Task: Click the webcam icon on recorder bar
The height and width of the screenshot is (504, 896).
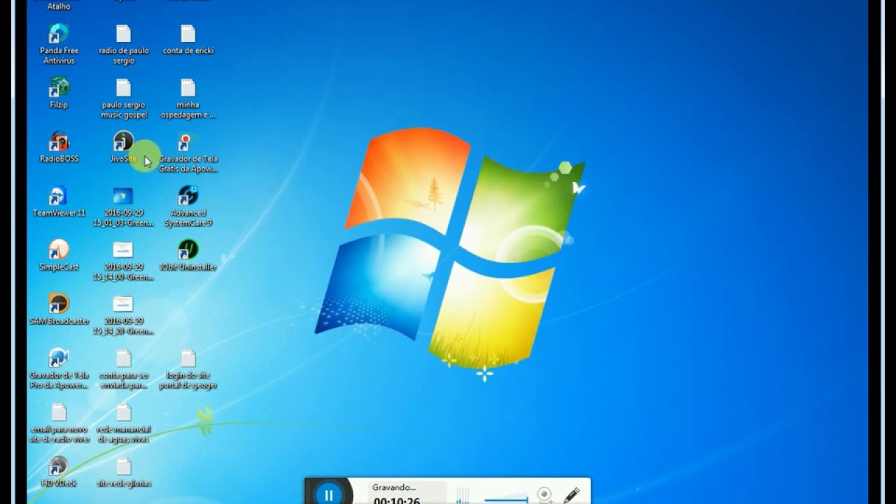Action: point(545,495)
